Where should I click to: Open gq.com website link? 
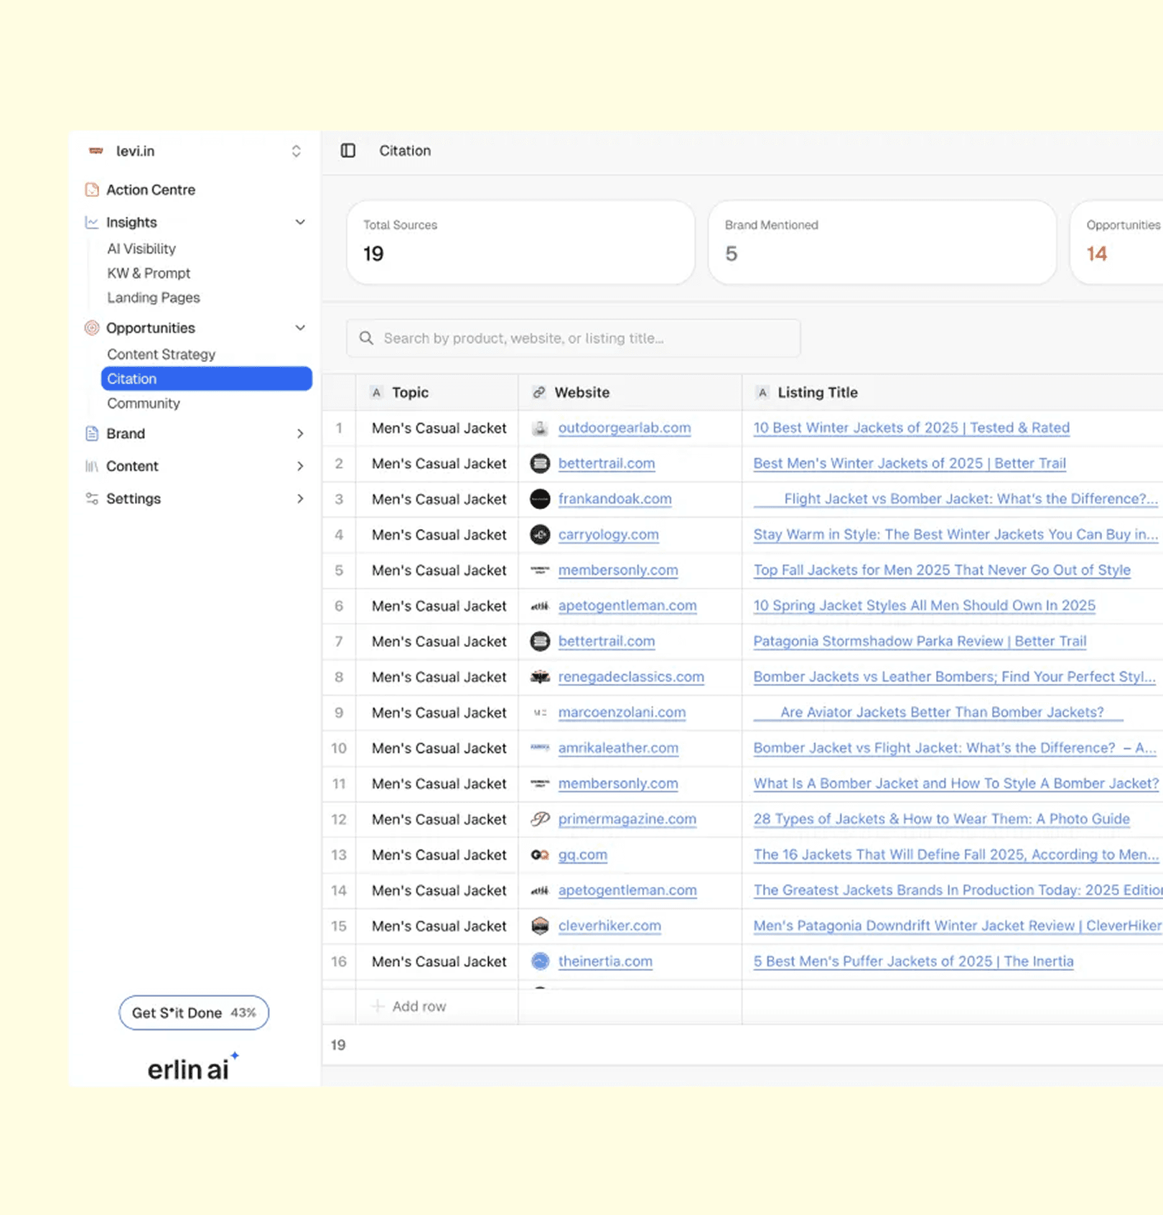pos(583,855)
